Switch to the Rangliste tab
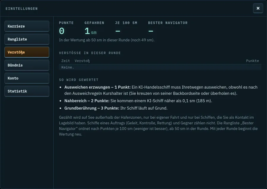The image size is (267, 189). click(x=27, y=39)
